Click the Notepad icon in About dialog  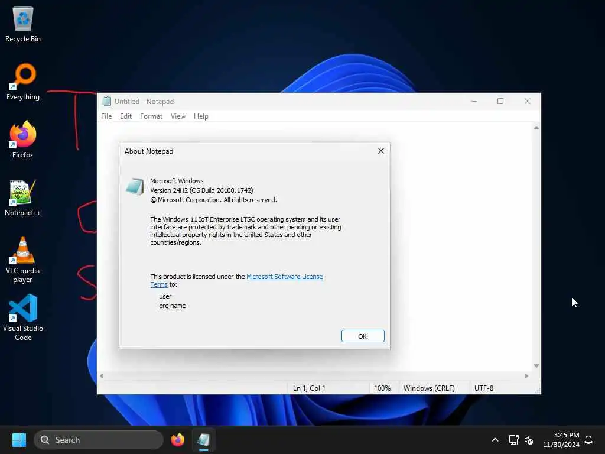pyautogui.click(x=135, y=186)
